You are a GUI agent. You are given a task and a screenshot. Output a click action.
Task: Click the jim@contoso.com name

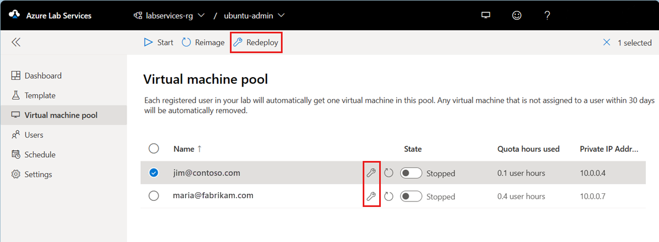(207, 173)
